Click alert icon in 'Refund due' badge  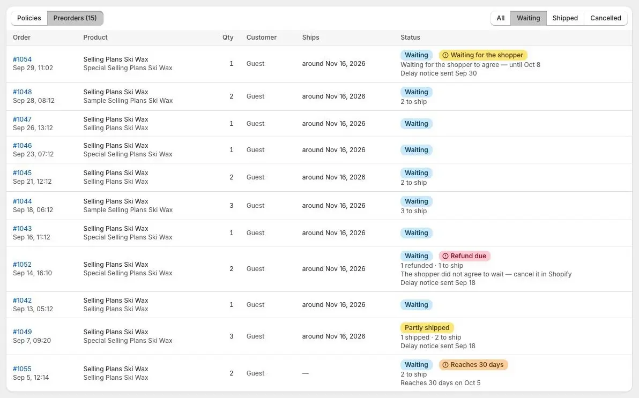445,256
